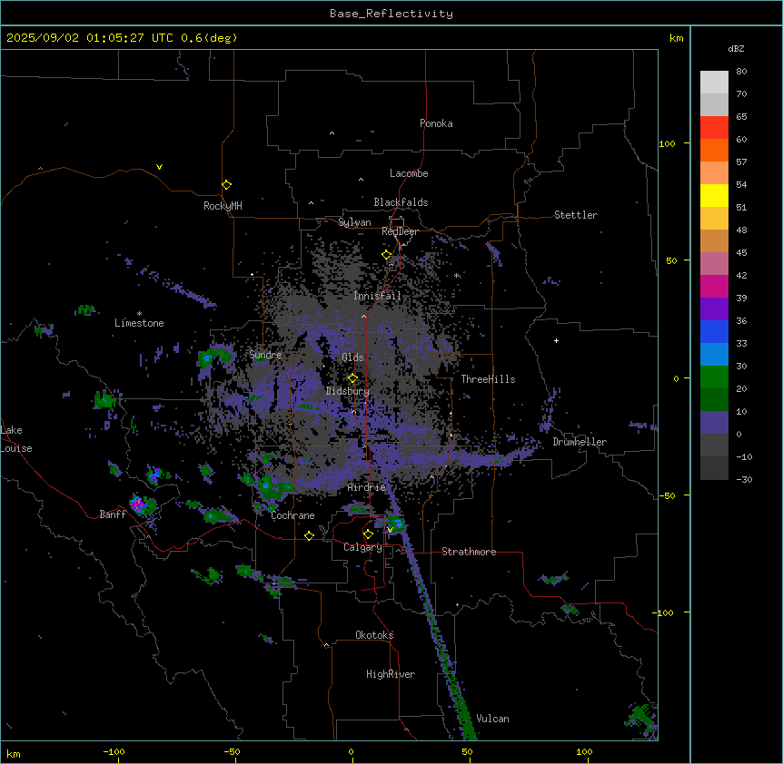The height and width of the screenshot is (764, 783).
Task: Click the dBZ legend heading
Action: coord(736,48)
